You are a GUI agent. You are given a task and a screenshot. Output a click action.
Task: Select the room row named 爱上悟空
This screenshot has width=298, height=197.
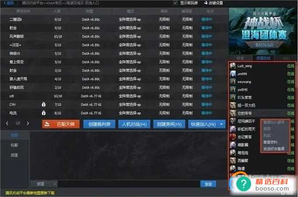pyautogui.click(x=114, y=62)
